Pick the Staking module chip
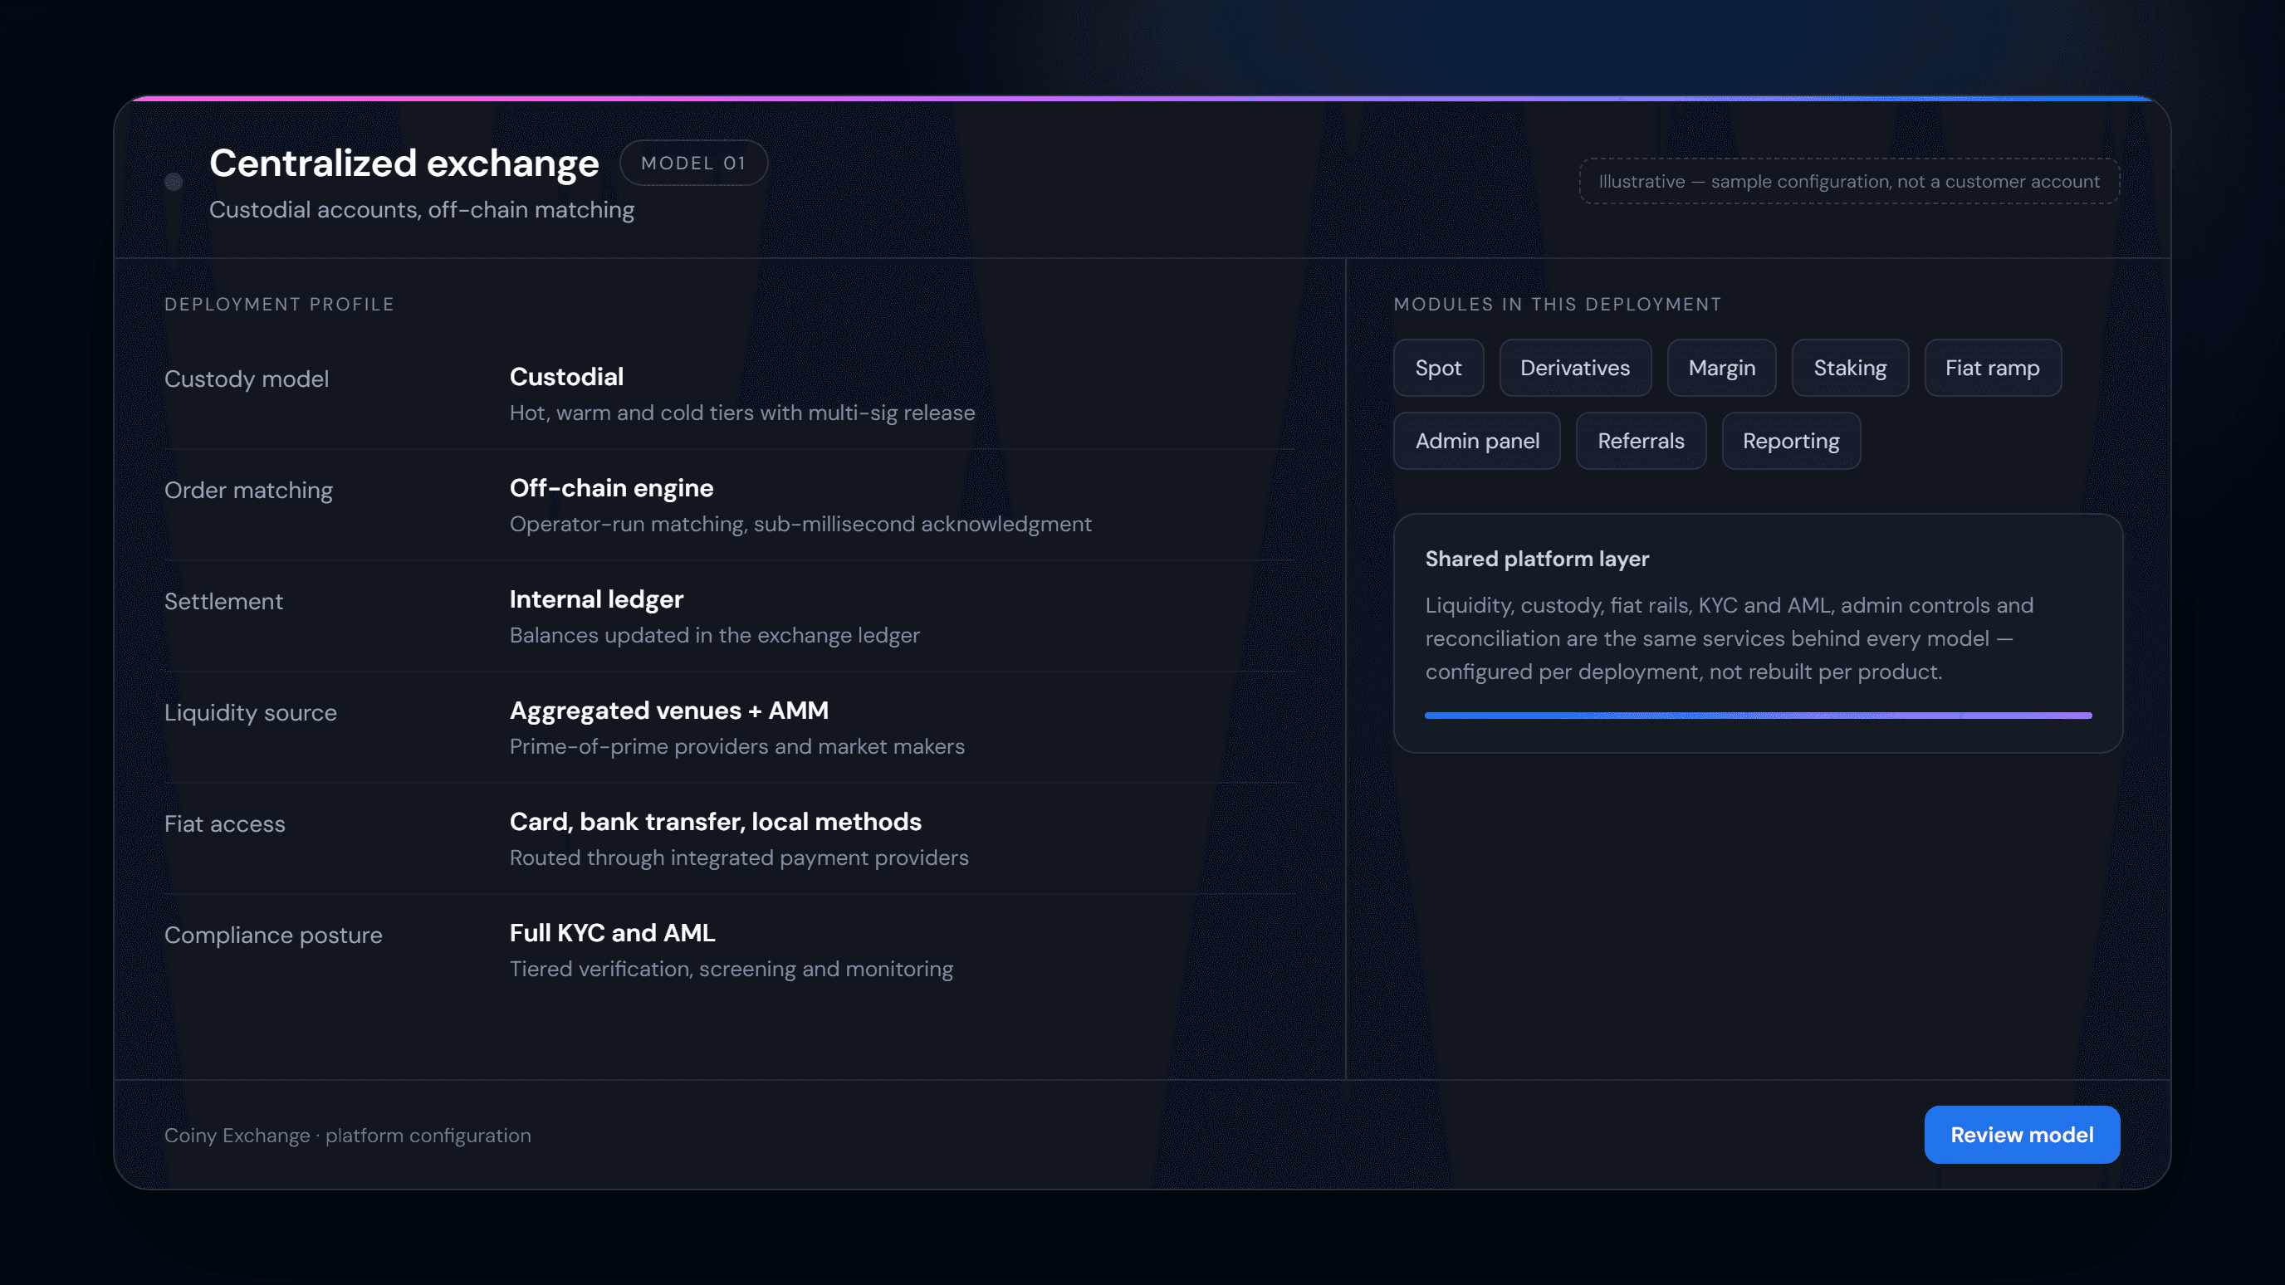This screenshot has width=2285, height=1285. tap(1849, 367)
